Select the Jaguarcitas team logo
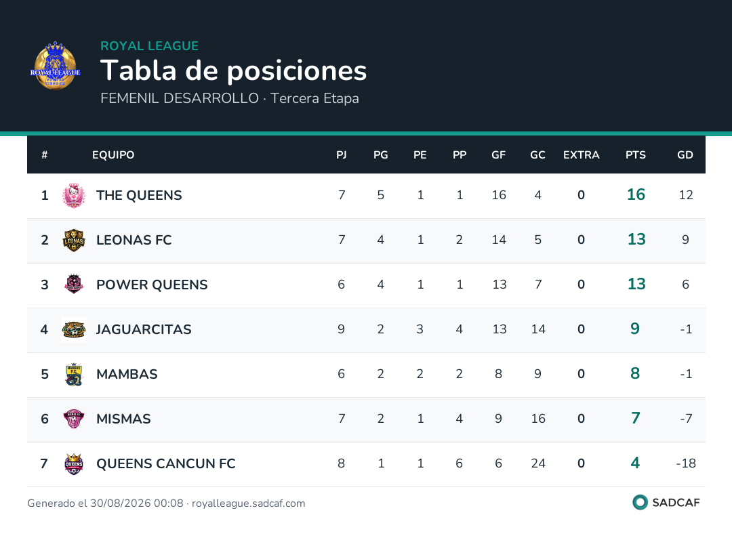Image resolution: width=732 pixels, height=538 pixels. tap(74, 330)
